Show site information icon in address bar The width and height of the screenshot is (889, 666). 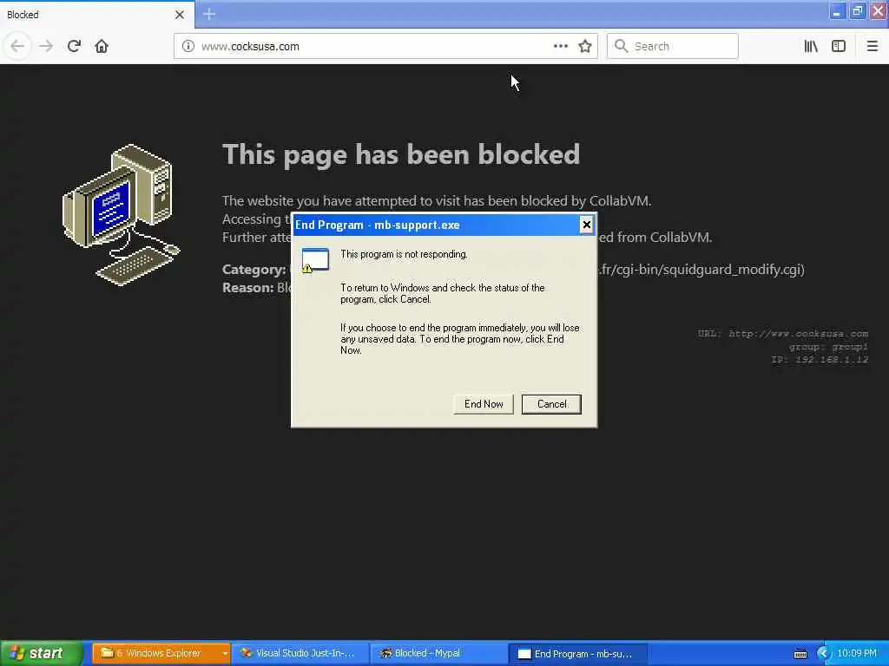[188, 46]
